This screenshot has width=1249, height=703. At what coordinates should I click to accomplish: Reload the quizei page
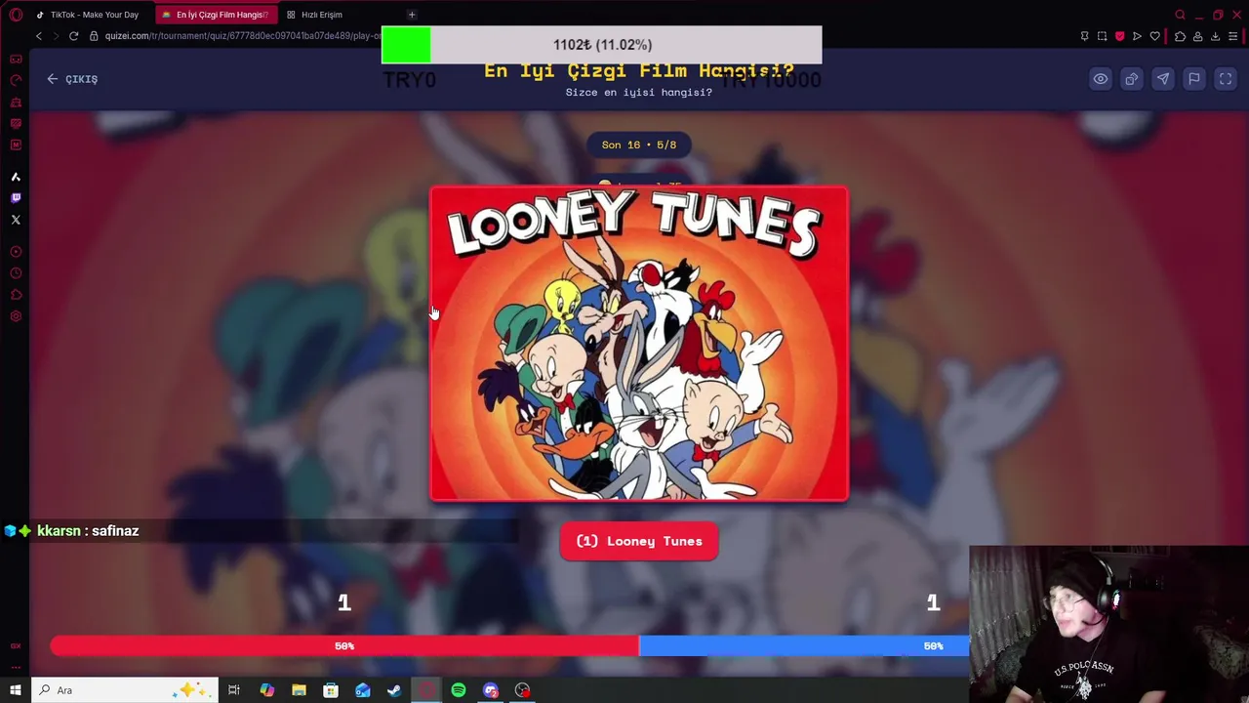pyautogui.click(x=73, y=36)
